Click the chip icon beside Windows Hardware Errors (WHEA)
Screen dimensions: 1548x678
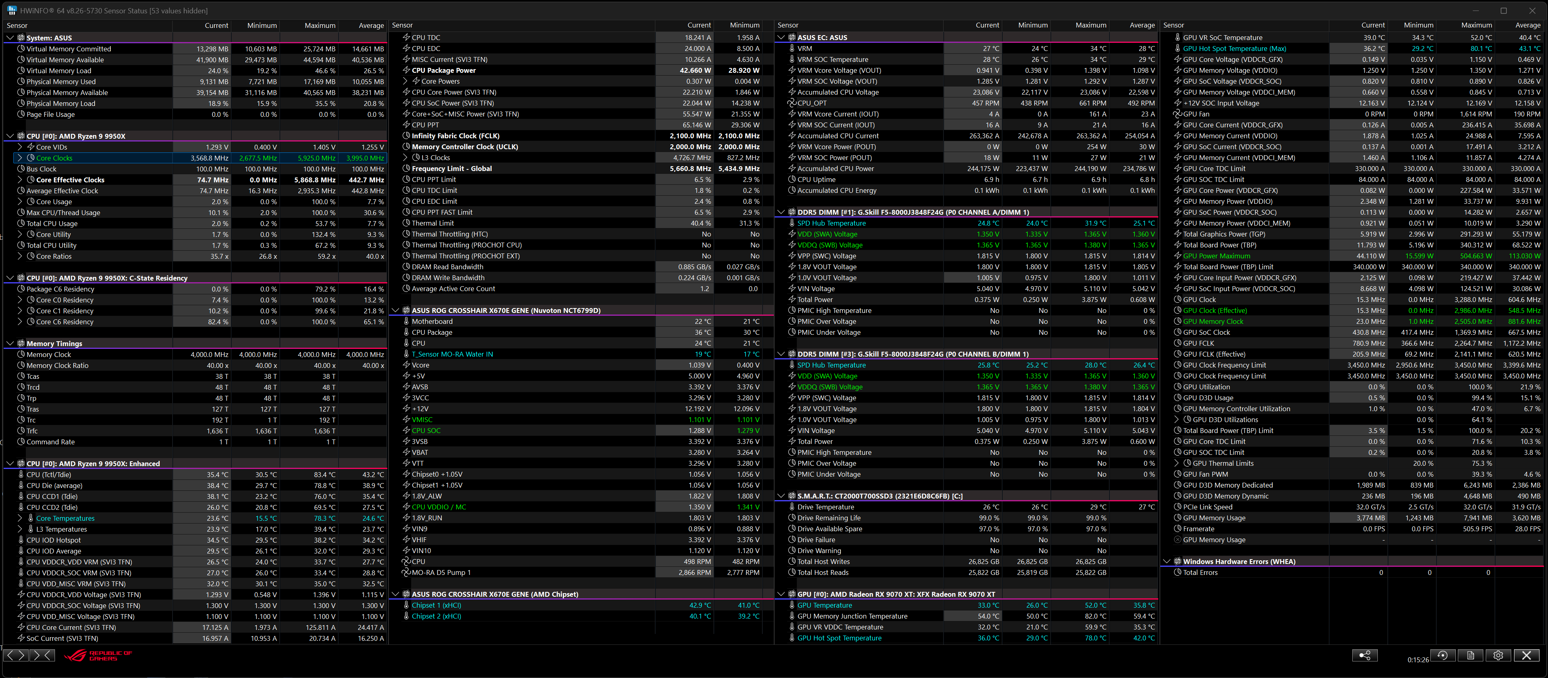pyautogui.click(x=1178, y=562)
